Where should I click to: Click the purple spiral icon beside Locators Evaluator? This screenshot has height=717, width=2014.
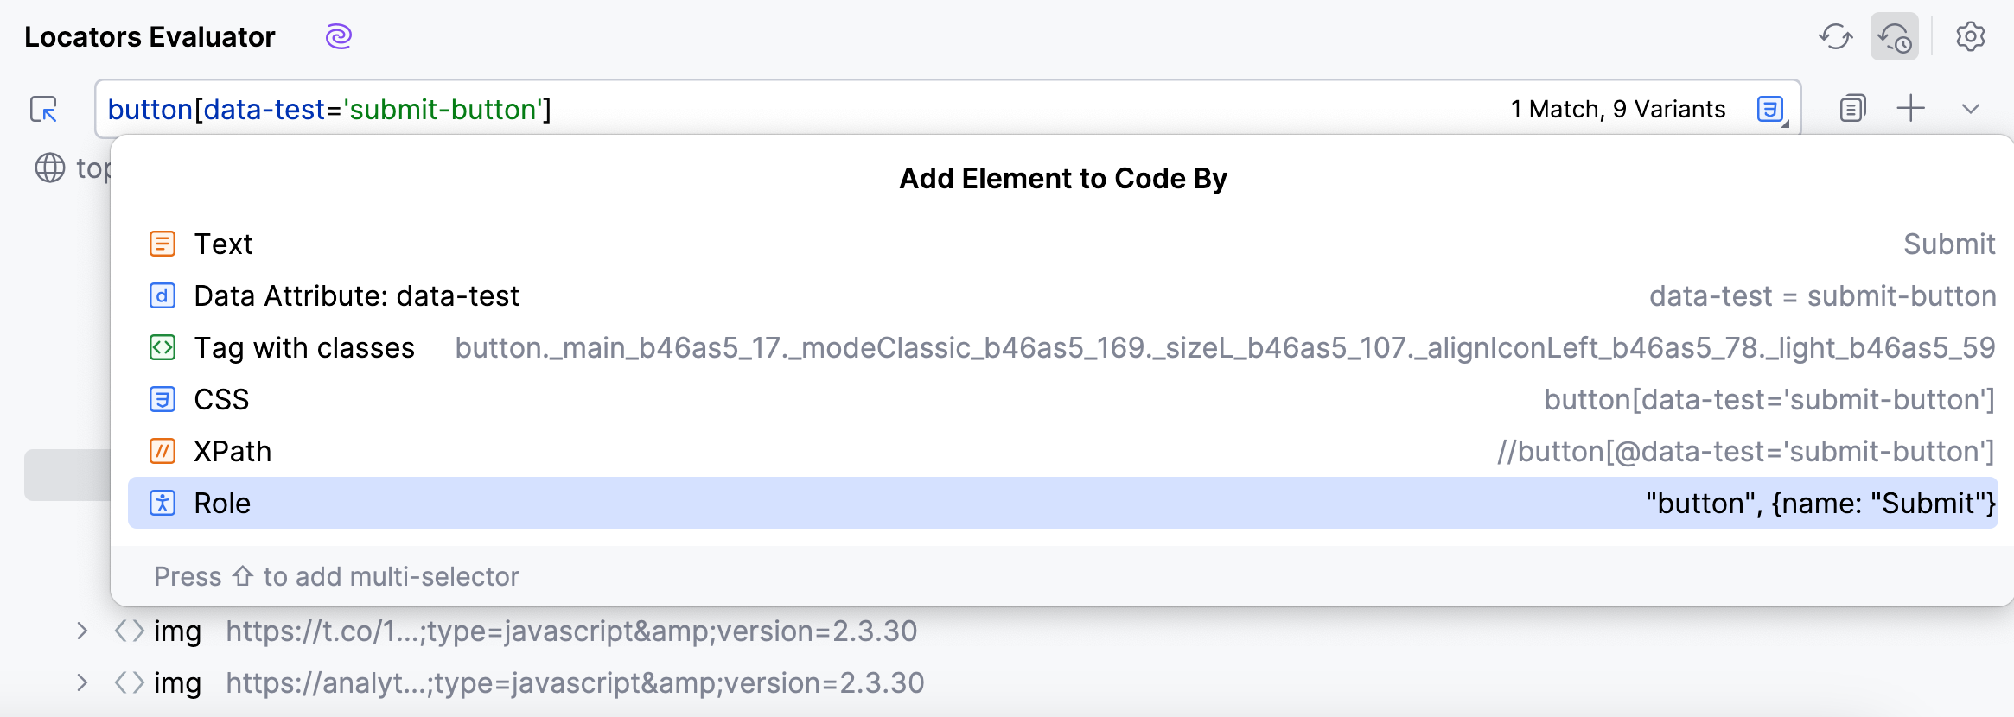(338, 36)
